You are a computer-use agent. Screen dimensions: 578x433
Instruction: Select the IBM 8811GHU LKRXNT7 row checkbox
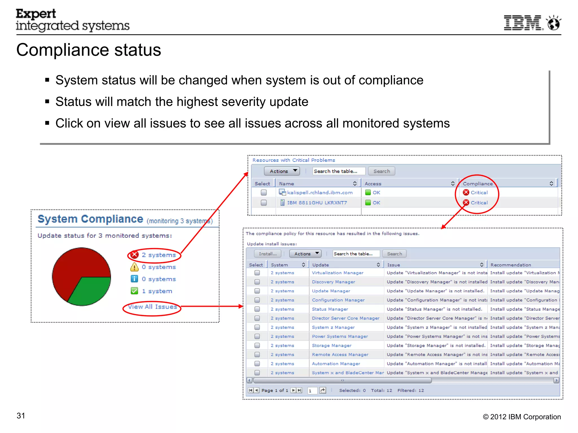coord(264,202)
